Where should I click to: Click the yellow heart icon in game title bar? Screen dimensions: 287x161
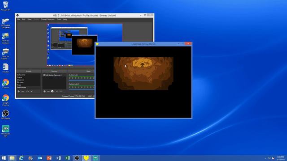(97, 44)
